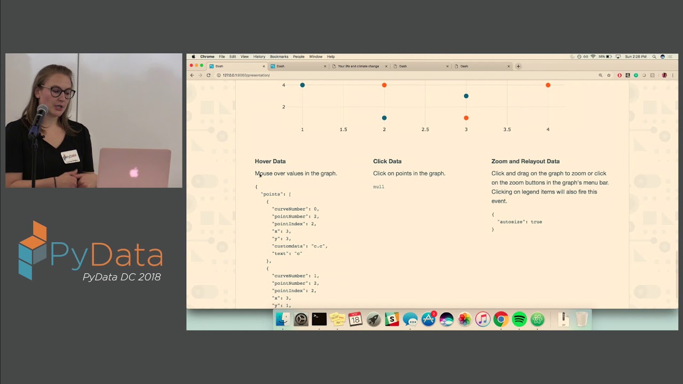
Task: Open Finder from the dock
Action: tap(283, 319)
